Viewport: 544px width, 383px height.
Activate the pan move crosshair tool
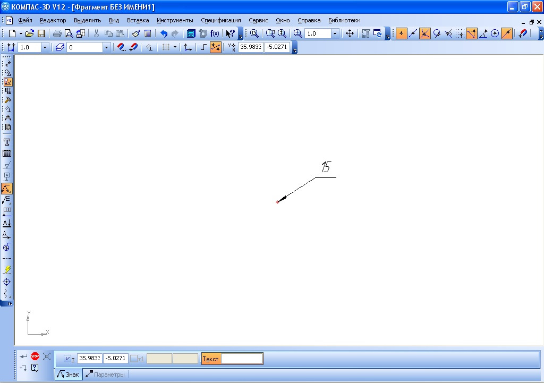[350, 33]
